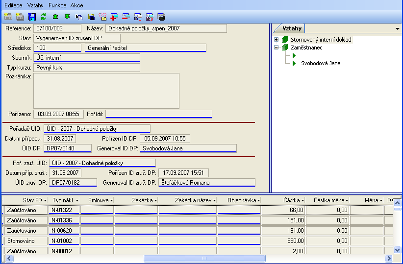This screenshot has width=403, height=264.
Task: Select Stornovaný interní doklad tree item
Action: (x=321, y=40)
